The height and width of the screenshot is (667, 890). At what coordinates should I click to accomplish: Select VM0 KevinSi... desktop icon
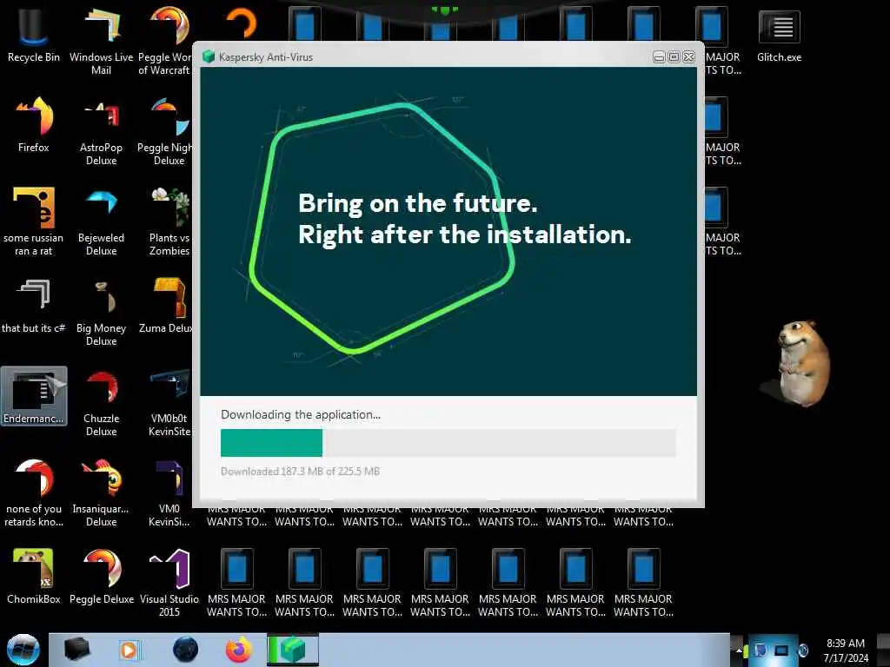[169, 492]
